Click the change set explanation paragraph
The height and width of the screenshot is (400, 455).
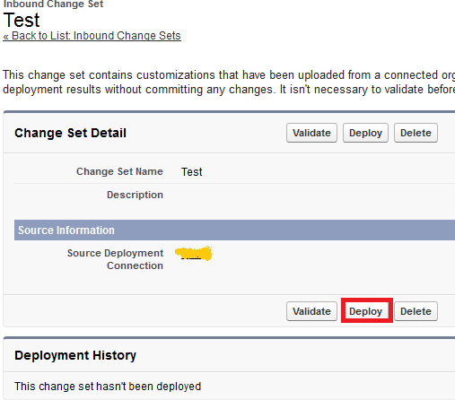click(229, 83)
